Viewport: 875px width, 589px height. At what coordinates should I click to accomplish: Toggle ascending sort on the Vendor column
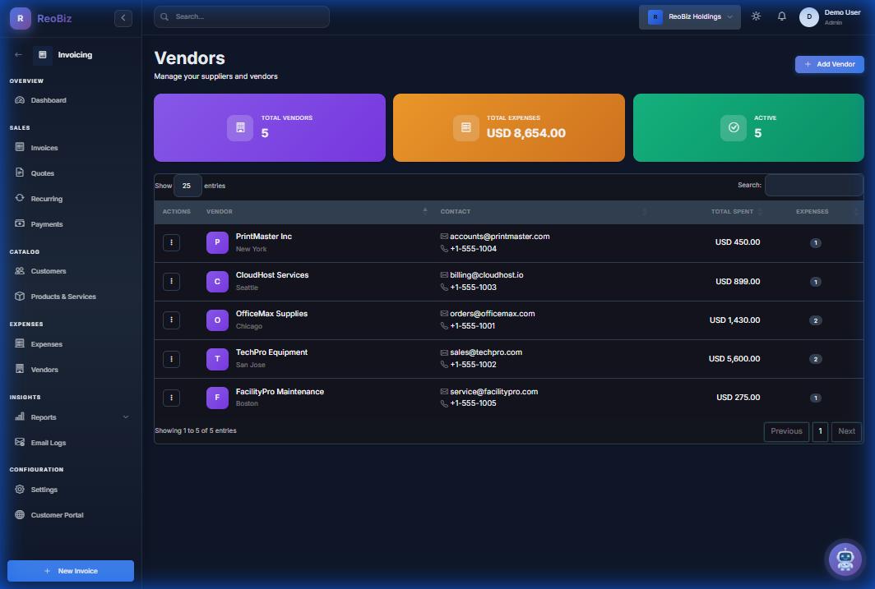pos(425,211)
